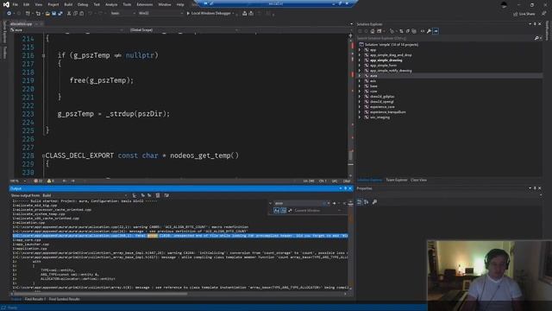
Task: Select the allocation.cpp editor tab
Action: [x=21, y=24]
